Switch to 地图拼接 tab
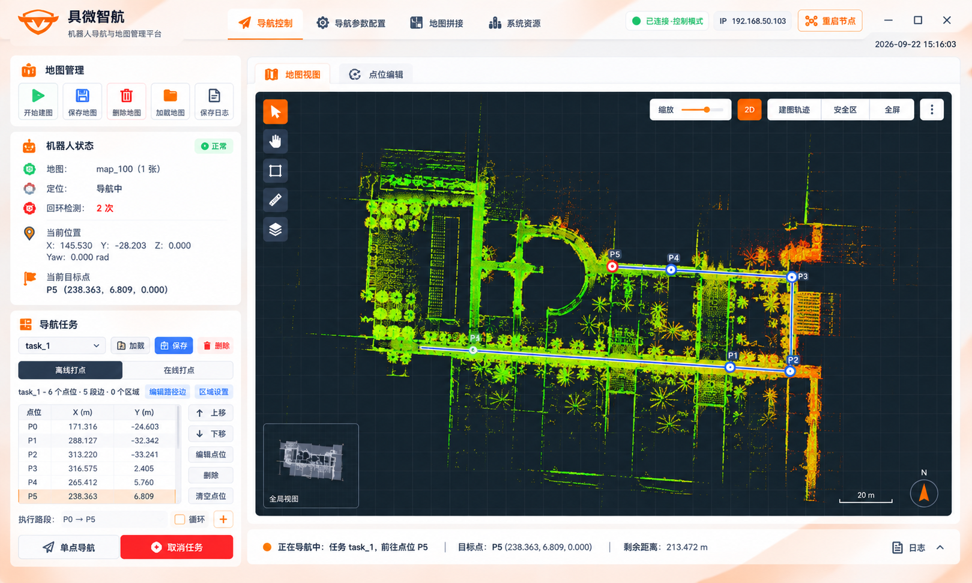 click(436, 23)
